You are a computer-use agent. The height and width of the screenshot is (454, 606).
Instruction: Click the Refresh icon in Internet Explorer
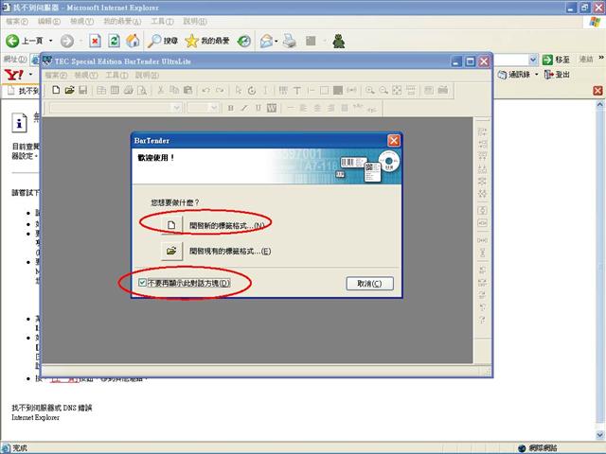click(114, 41)
